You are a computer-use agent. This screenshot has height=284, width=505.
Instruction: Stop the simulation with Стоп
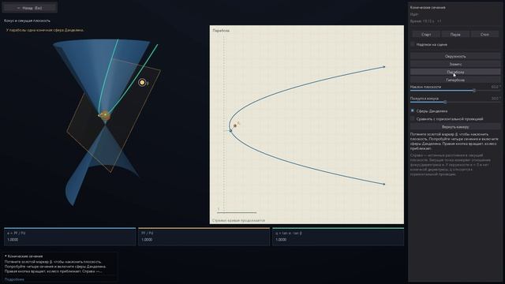[484, 34]
